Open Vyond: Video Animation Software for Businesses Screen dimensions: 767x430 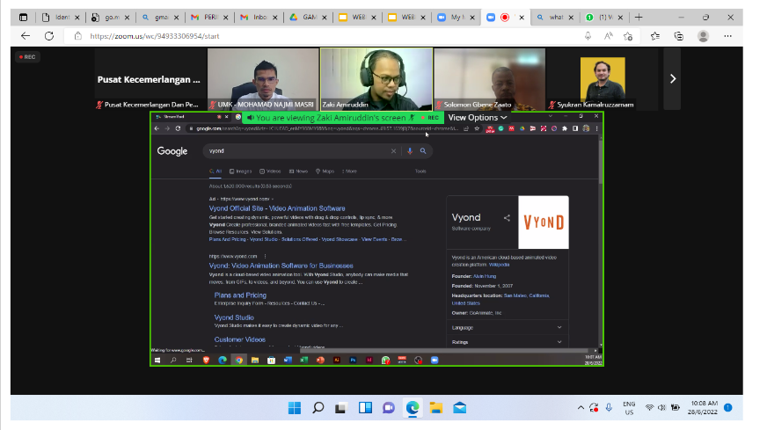(281, 266)
